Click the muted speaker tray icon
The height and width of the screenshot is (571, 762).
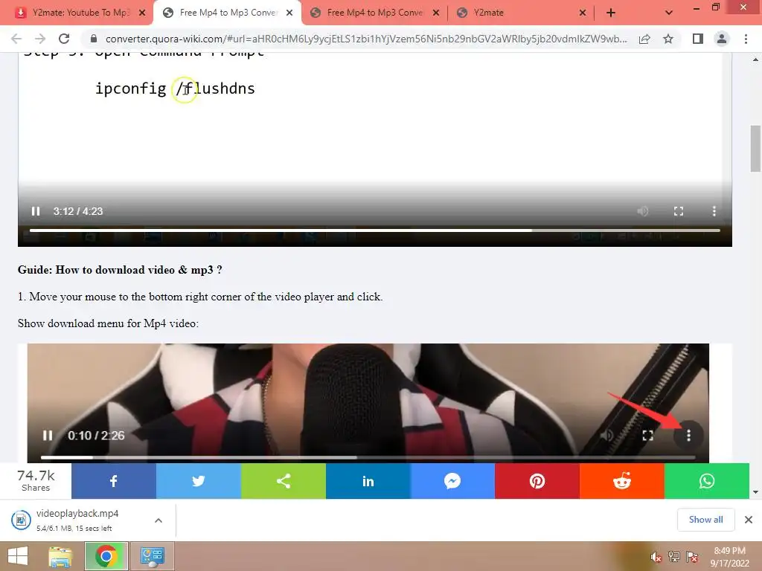(656, 557)
